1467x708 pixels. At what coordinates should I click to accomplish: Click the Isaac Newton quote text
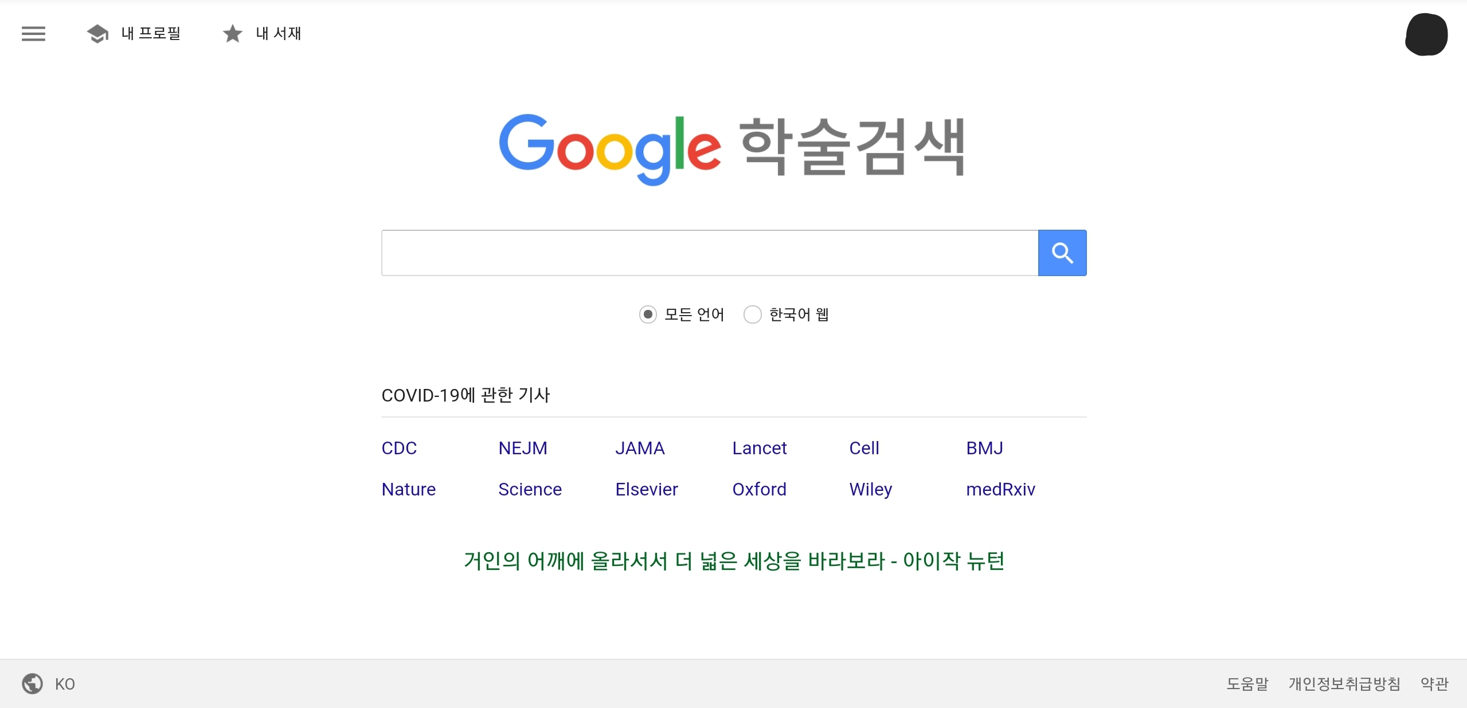tap(734, 561)
